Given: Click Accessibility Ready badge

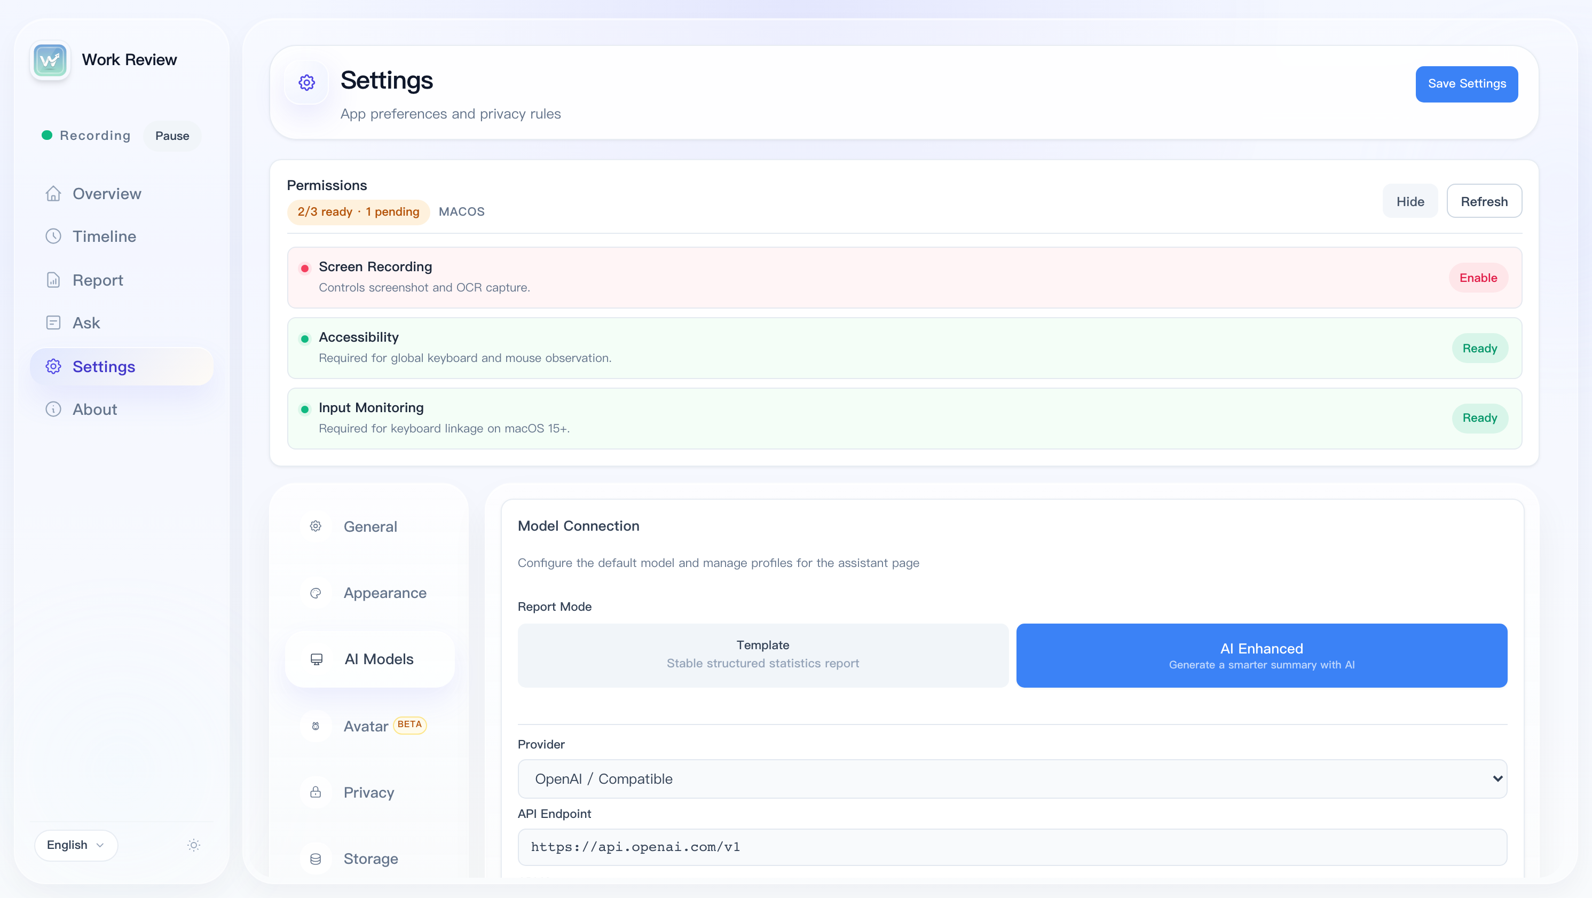Looking at the screenshot, I should [x=1479, y=349].
